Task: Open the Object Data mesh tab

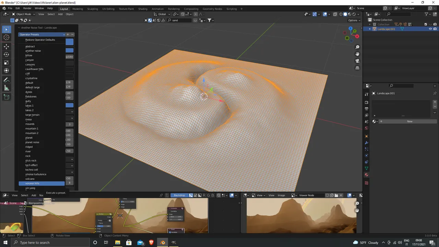Action: coord(366,168)
